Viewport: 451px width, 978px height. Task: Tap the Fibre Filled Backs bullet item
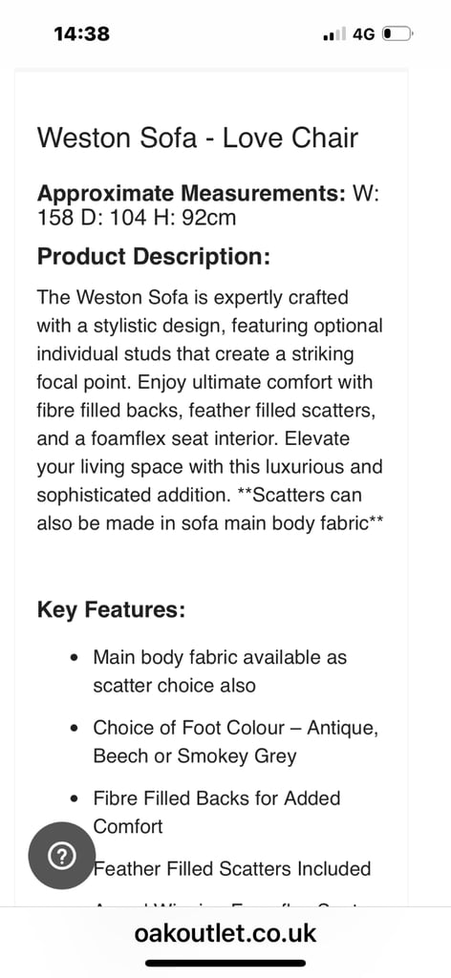click(x=217, y=812)
